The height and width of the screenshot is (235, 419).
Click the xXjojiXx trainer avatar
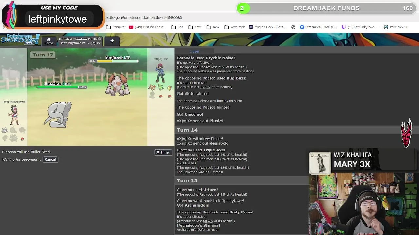click(x=160, y=72)
